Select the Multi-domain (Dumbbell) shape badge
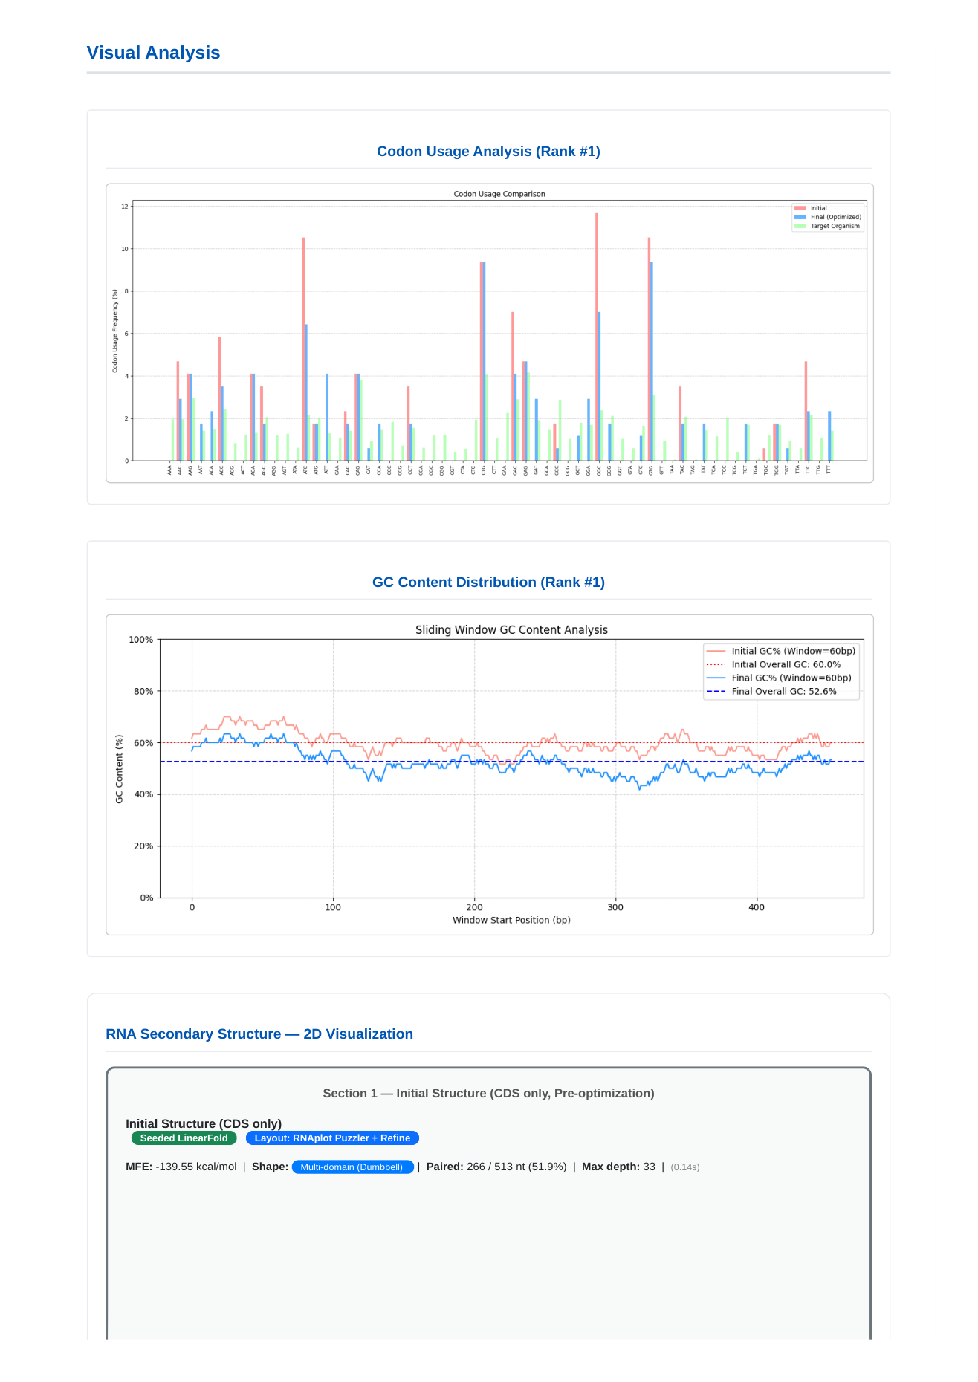Viewport: 978px width, 1382px height. (x=352, y=1167)
